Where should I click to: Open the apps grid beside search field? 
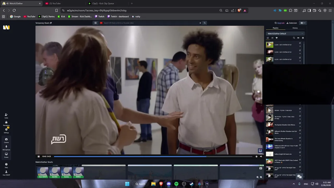click(x=96, y=23)
